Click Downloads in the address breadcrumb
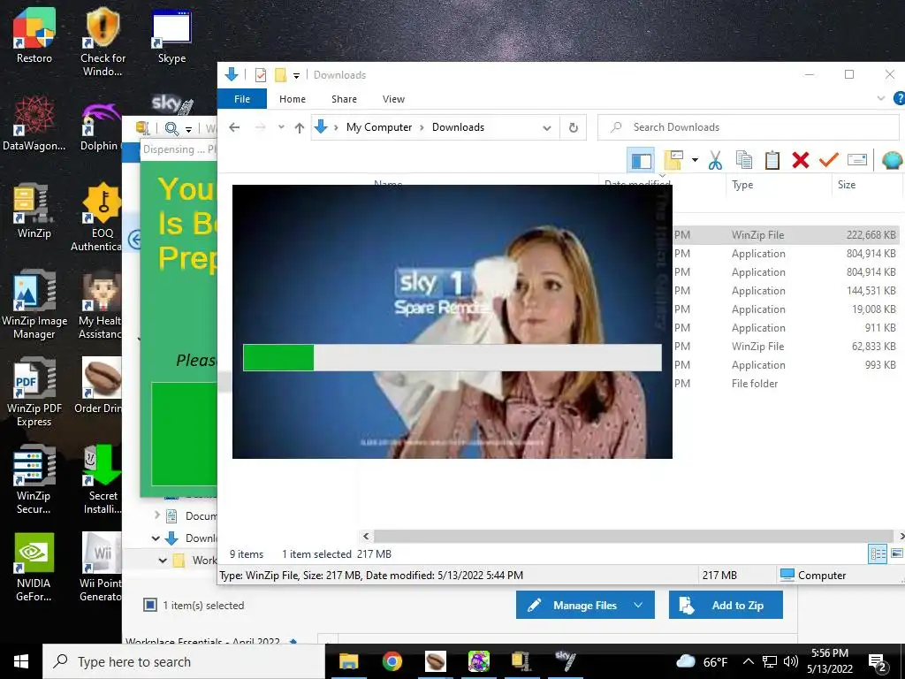The height and width of the screenshot is (679, 905). pyautogui.click(x=459, y=127)
